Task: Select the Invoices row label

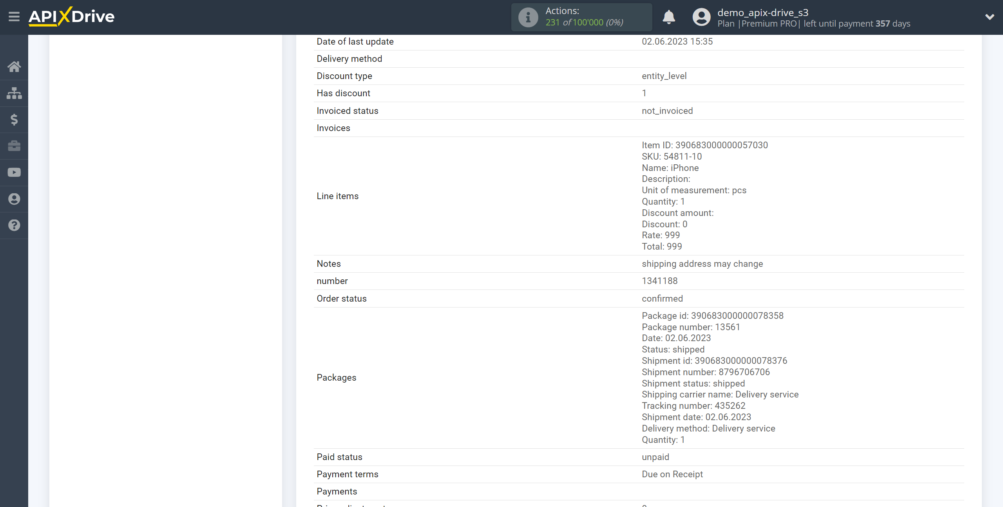Action: (333, 128)
